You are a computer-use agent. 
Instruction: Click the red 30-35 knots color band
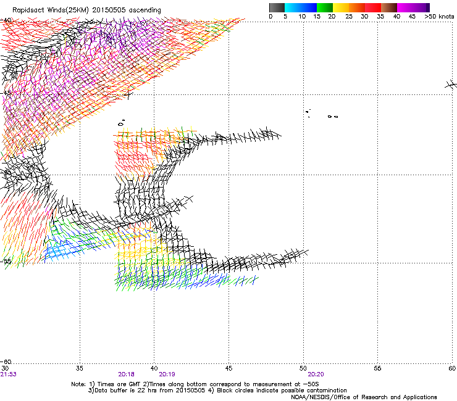coord(373,7)
